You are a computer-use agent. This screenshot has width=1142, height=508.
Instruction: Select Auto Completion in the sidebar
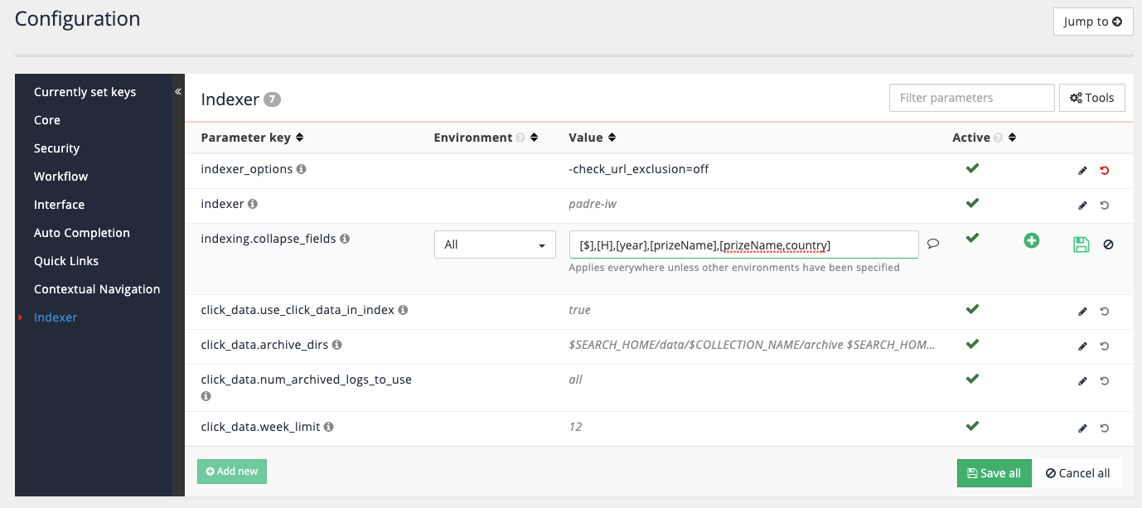[81, 233]
